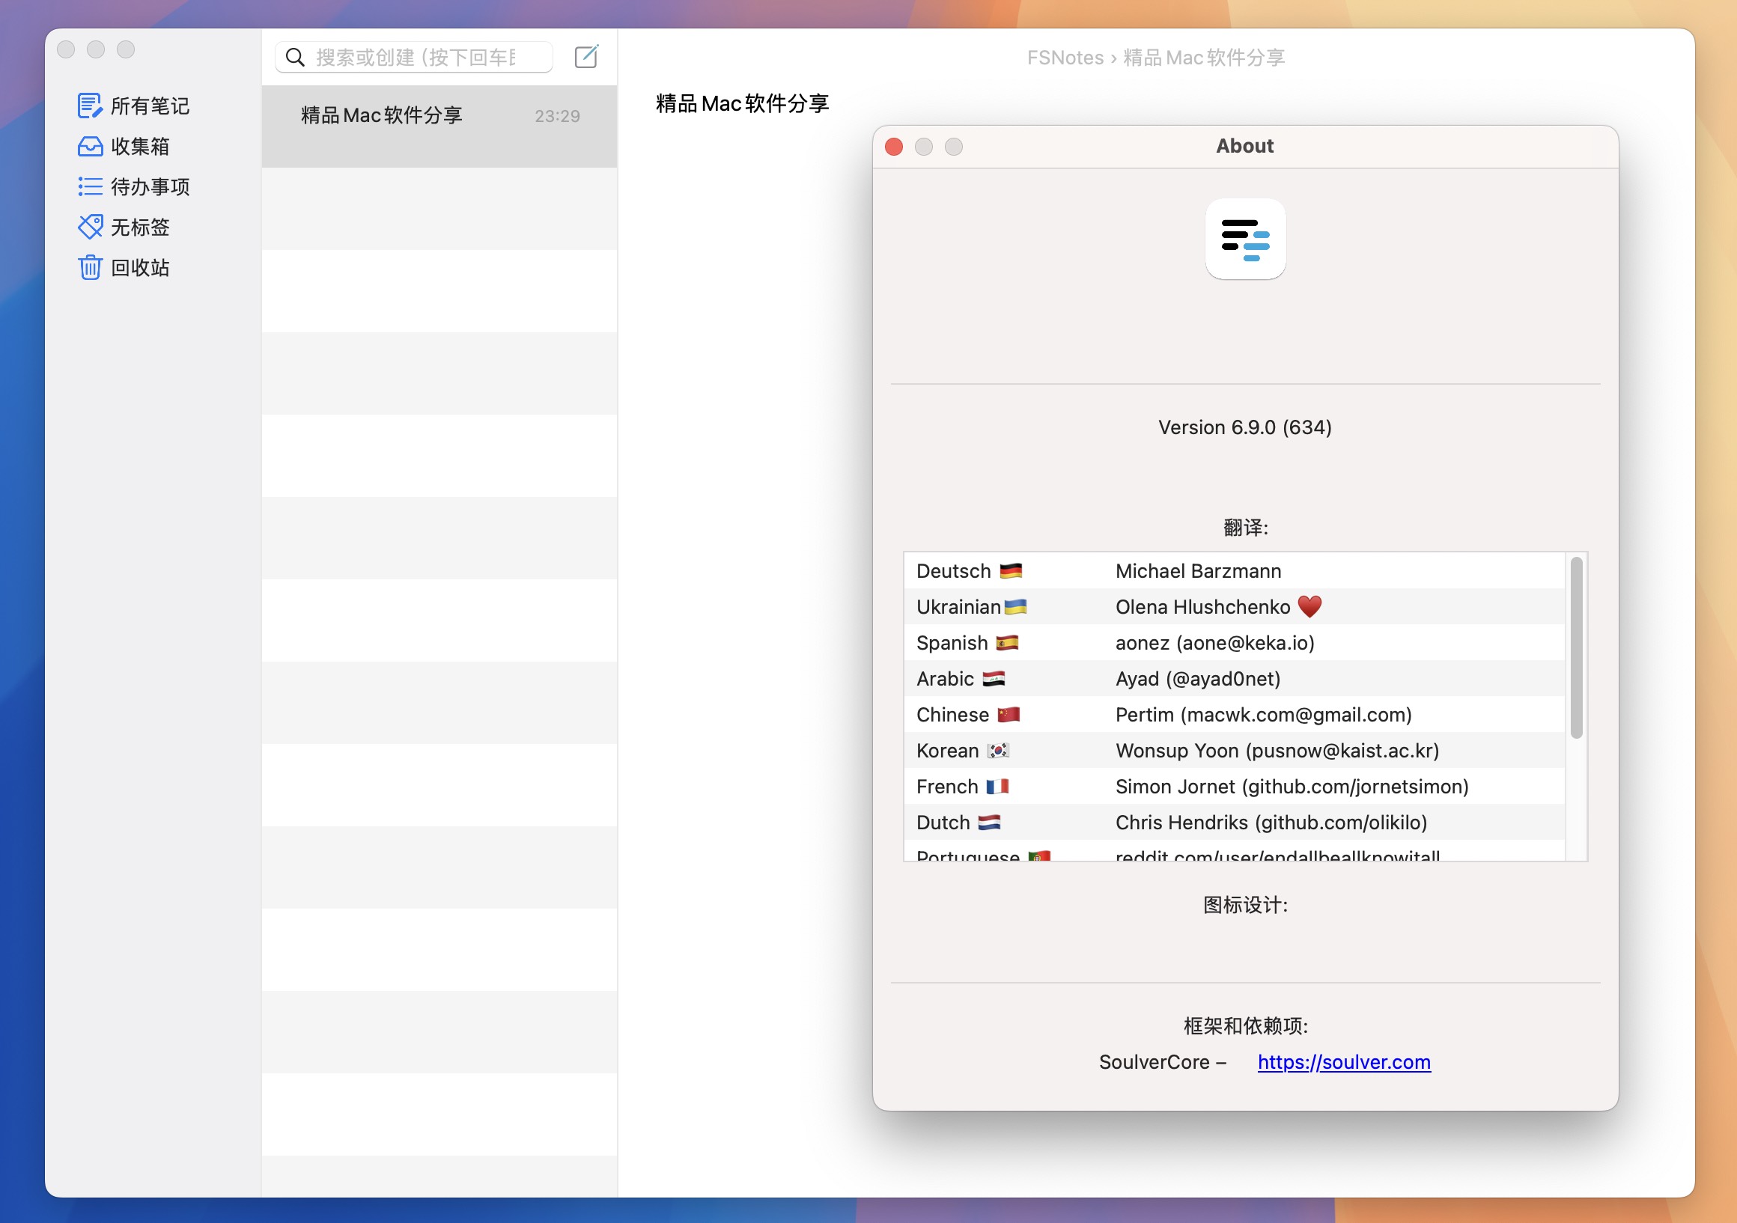Click the FSNotes app title in menu bar
The height and width of the screenshot is (1223, 1737).
(x=1065, y=55)
